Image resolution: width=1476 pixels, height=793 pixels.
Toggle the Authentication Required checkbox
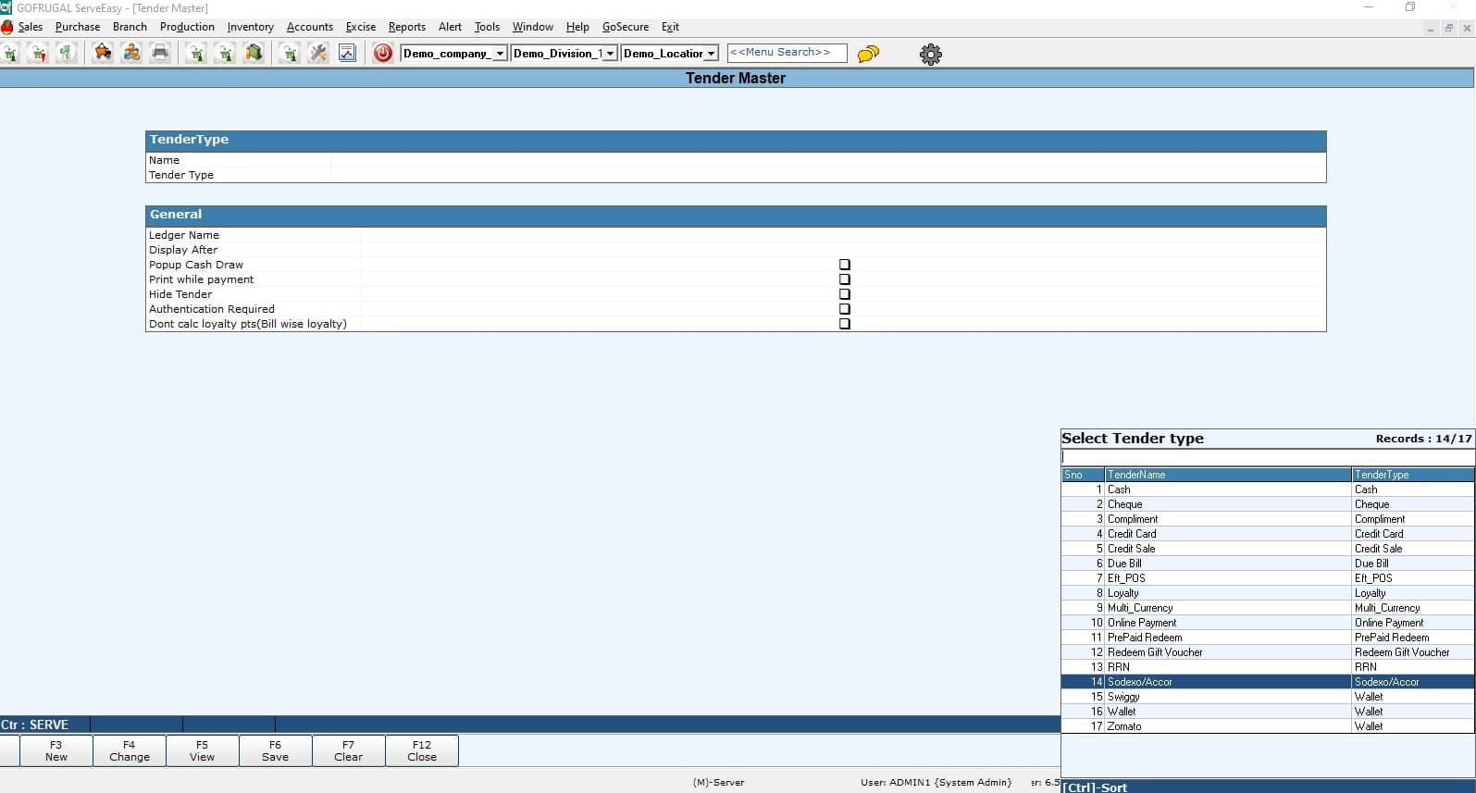844,309
